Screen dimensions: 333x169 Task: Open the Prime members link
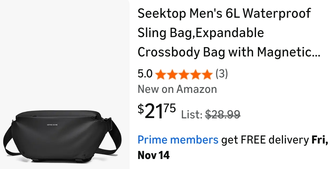(178, 140)
